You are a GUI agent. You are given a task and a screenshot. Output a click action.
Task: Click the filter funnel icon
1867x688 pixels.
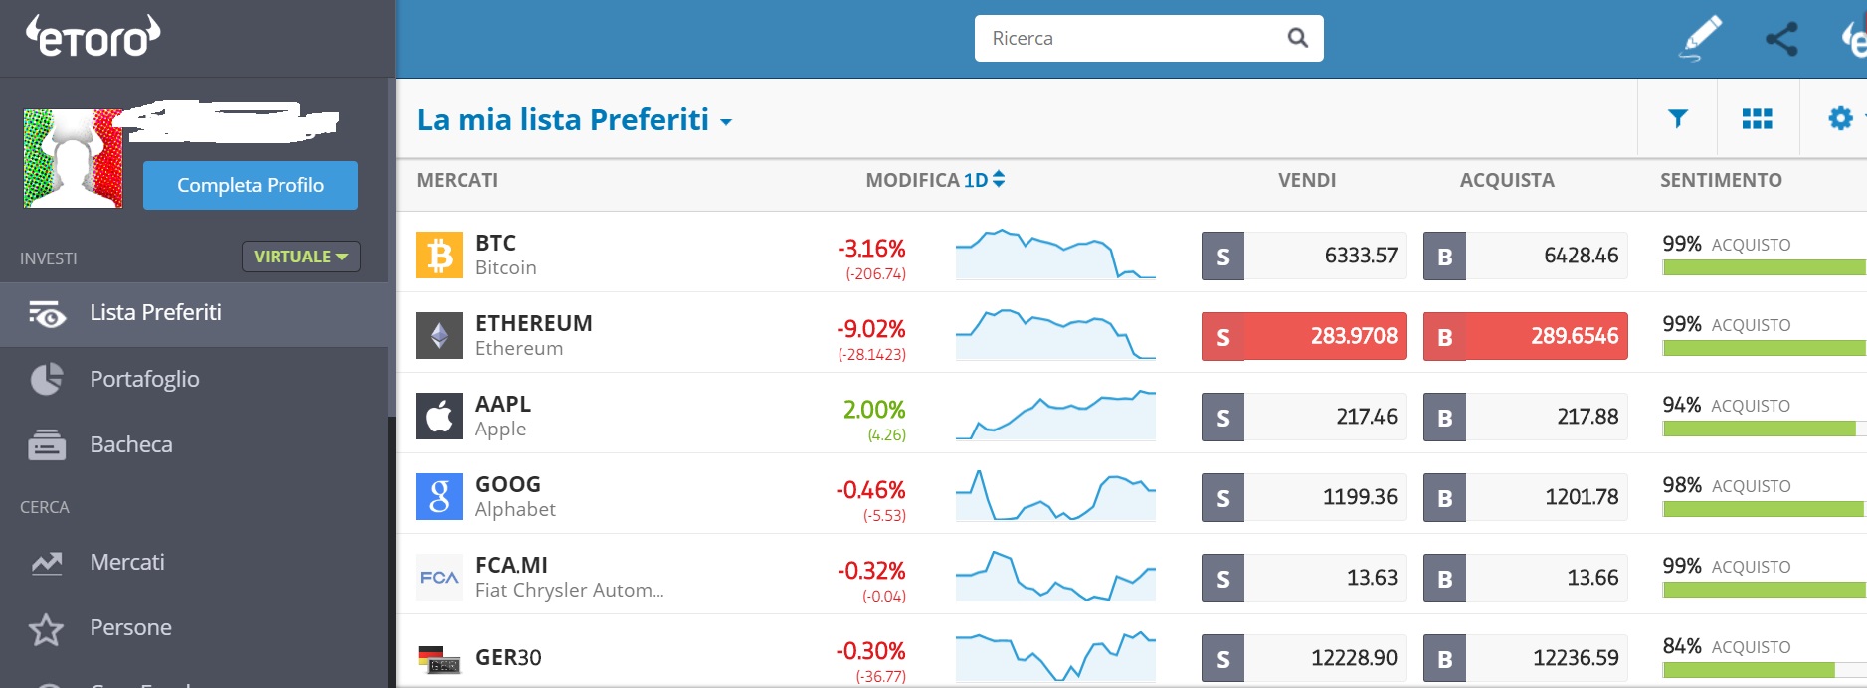(x=1678, y=118)
